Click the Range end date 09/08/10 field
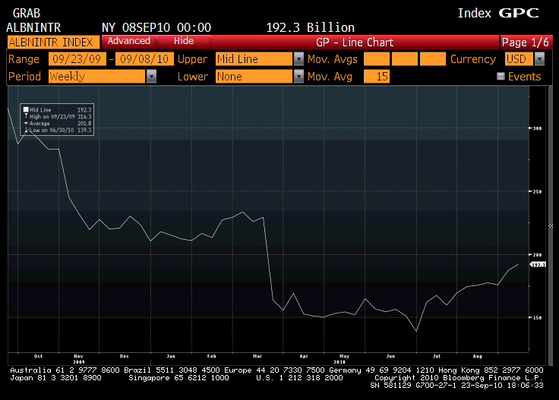559x400 pixels. point(144,59)
